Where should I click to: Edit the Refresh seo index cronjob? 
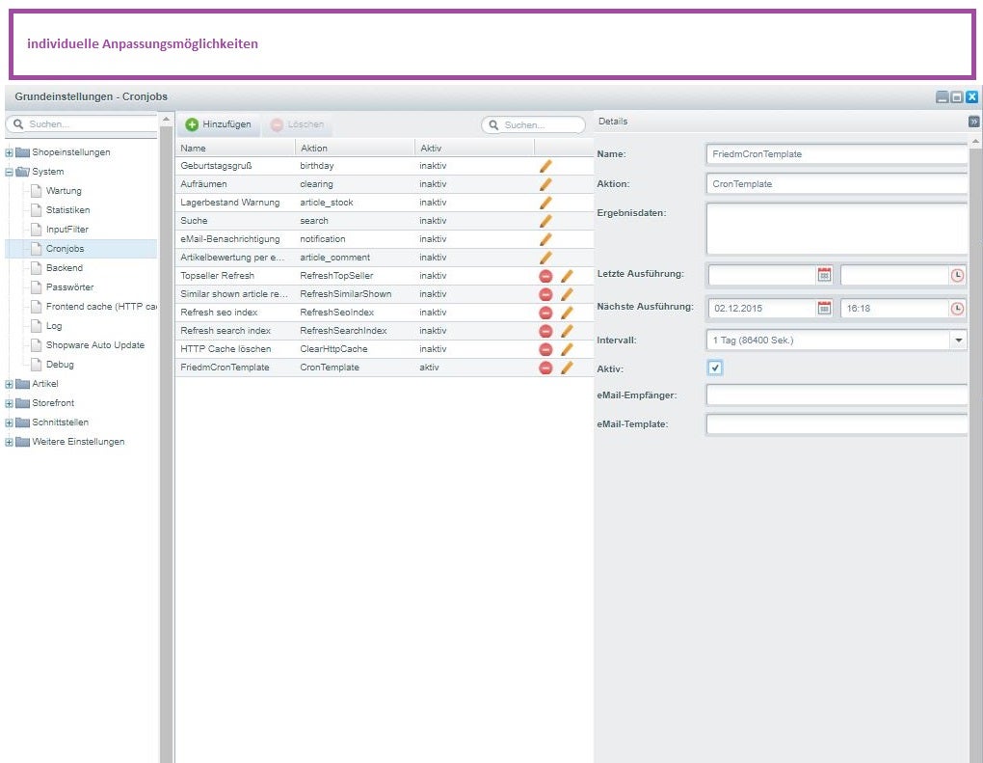(x=567, y=313)
